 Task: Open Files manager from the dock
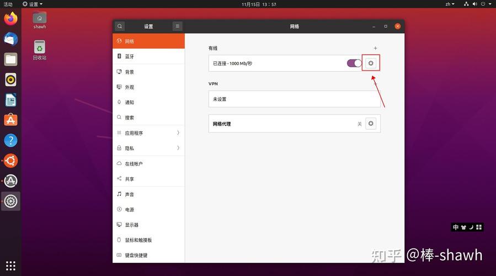(10, 60)
